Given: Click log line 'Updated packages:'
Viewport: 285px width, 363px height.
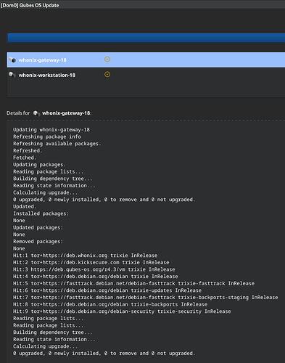Looking at the screenshot, I should click(x=38, y=228).
